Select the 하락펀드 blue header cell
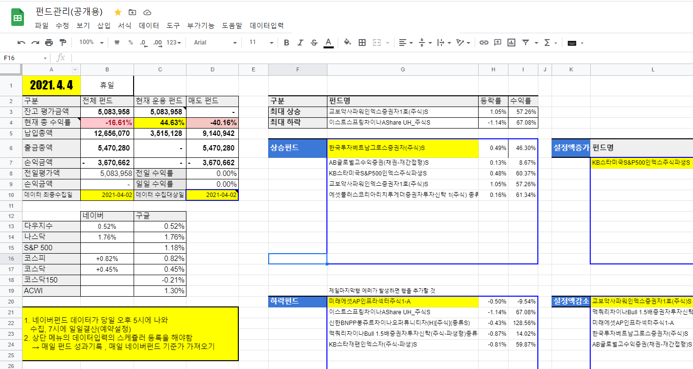This screenshot has height=369, width=693. [x=298, y=301]
